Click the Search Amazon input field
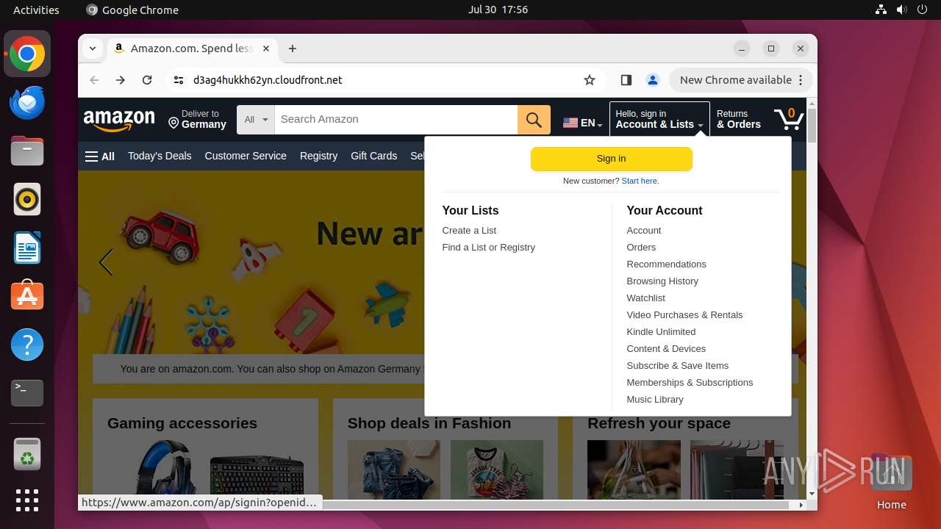 [x=396, y=120]
